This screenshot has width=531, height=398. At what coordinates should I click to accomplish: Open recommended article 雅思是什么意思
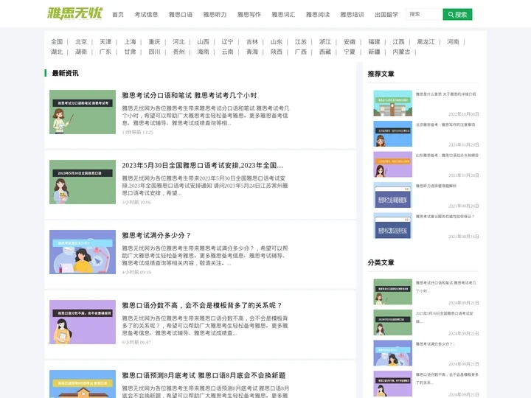tap(445, 94)
